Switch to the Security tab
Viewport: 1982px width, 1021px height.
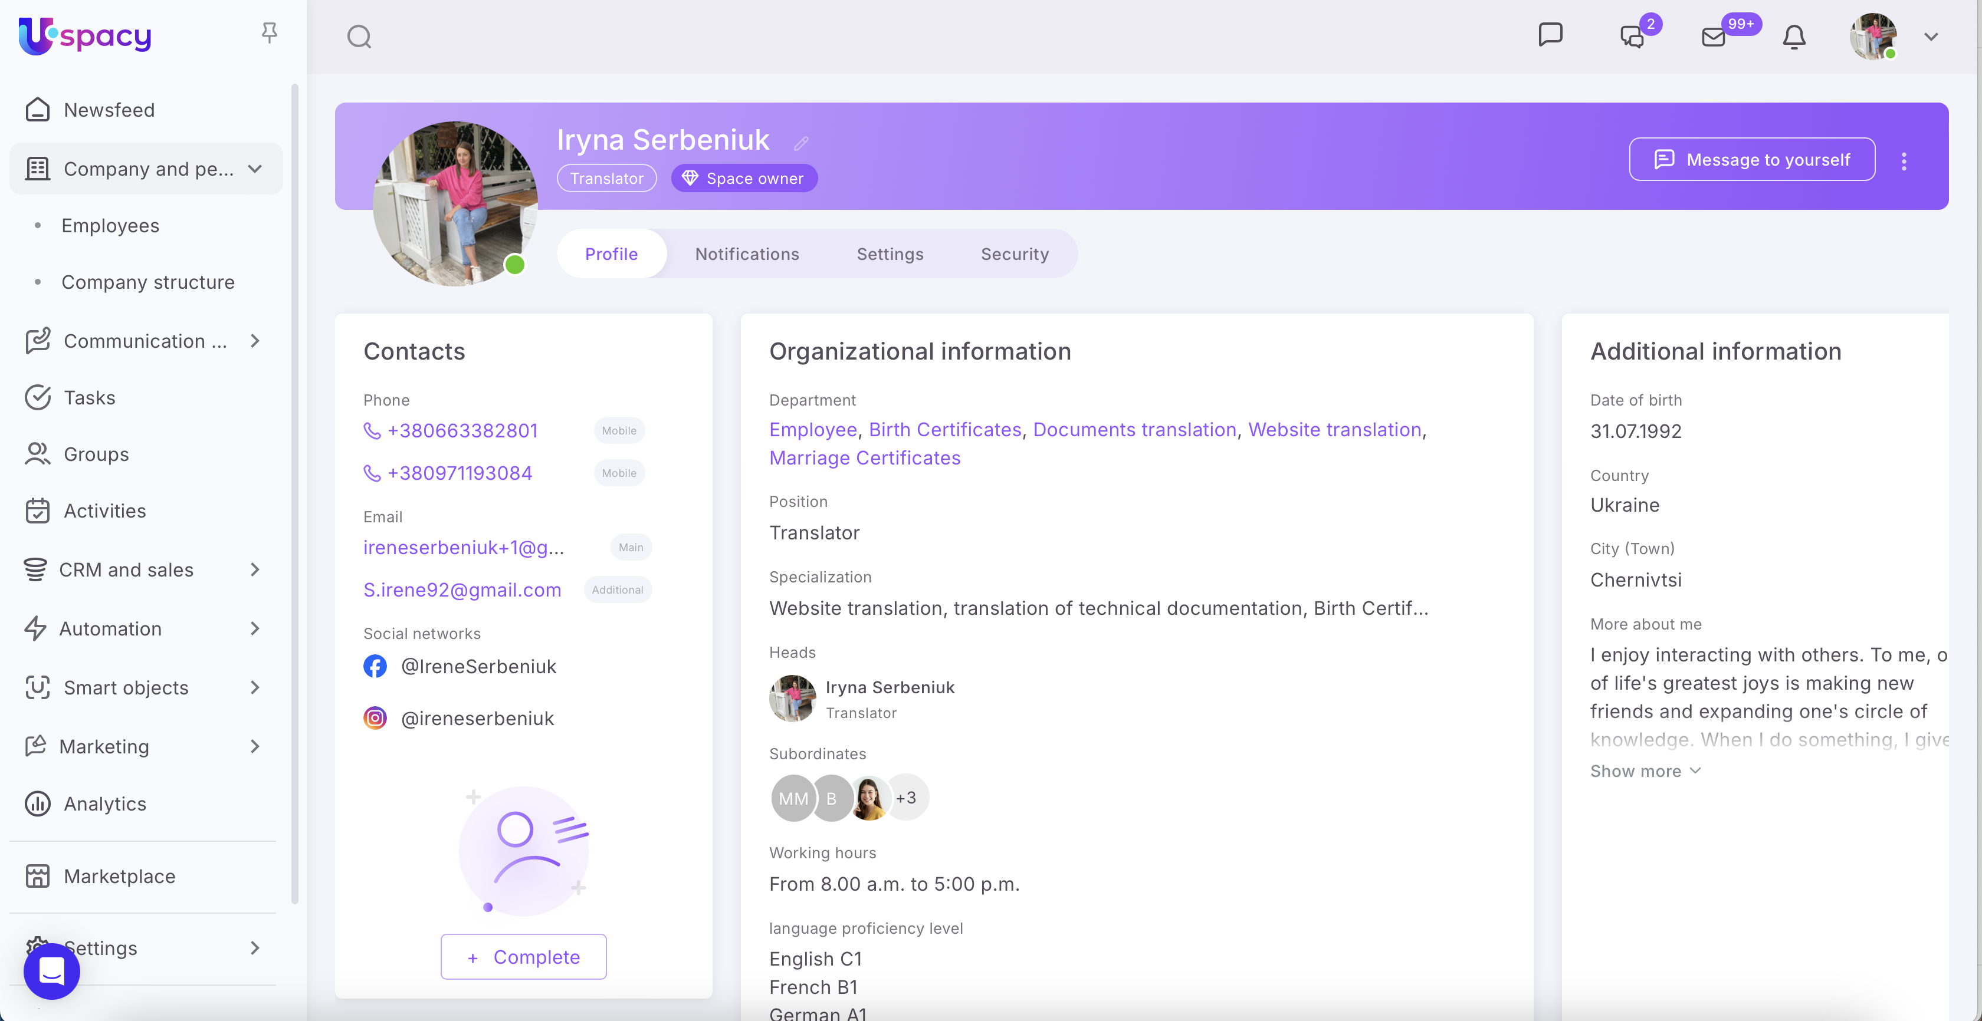[1014, 253]
